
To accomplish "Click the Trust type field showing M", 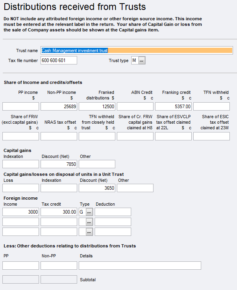I will [135, 60].
